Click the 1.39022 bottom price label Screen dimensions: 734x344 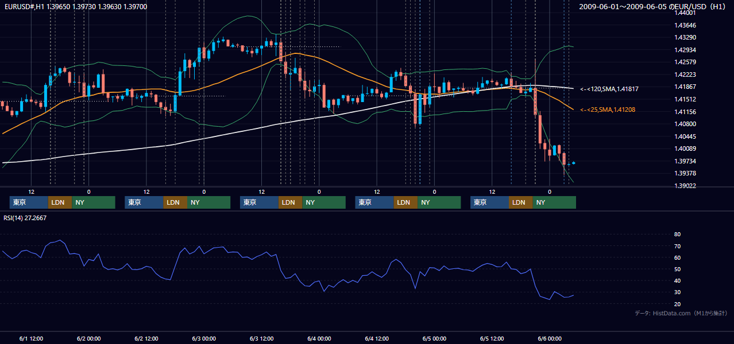tap(685, 186)
